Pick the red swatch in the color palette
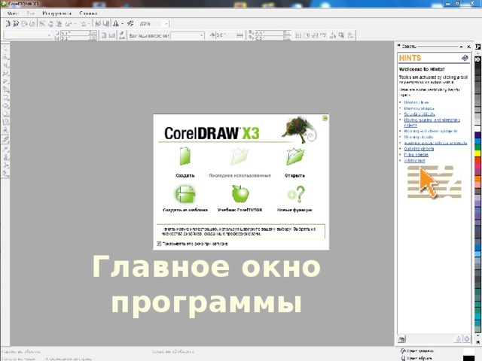 pos(477,159)
